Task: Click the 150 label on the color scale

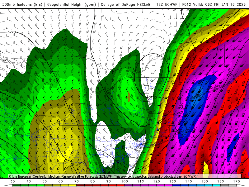Action: click(x=205, y=181)
